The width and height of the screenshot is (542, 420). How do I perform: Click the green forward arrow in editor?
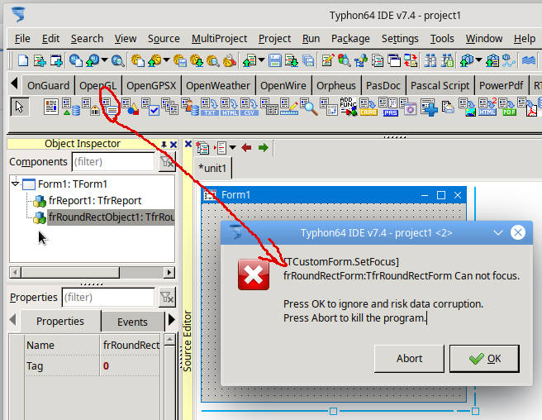click(x=263, y=148)
